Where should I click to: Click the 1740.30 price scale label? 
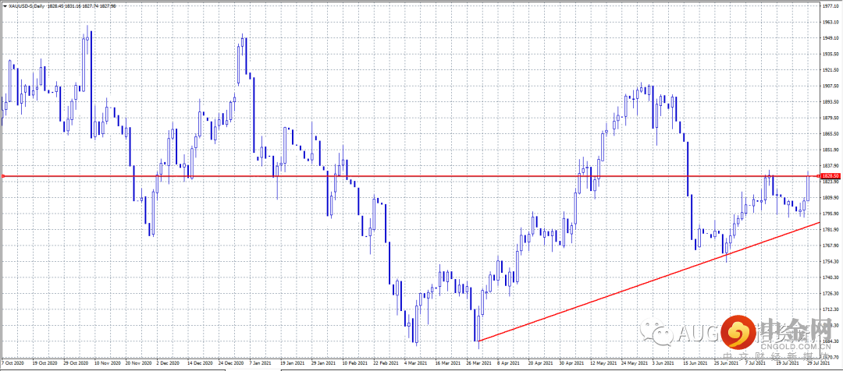(831, 277)
